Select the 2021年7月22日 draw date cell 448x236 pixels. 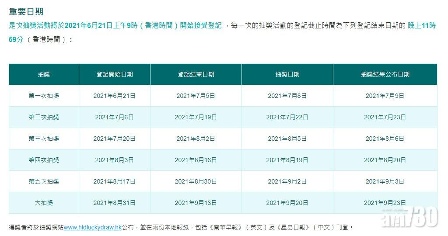point(287,117)
